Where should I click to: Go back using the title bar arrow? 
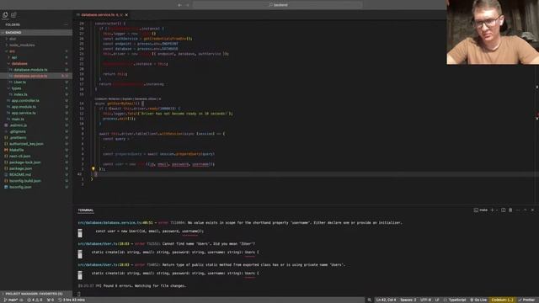point(179,5)
